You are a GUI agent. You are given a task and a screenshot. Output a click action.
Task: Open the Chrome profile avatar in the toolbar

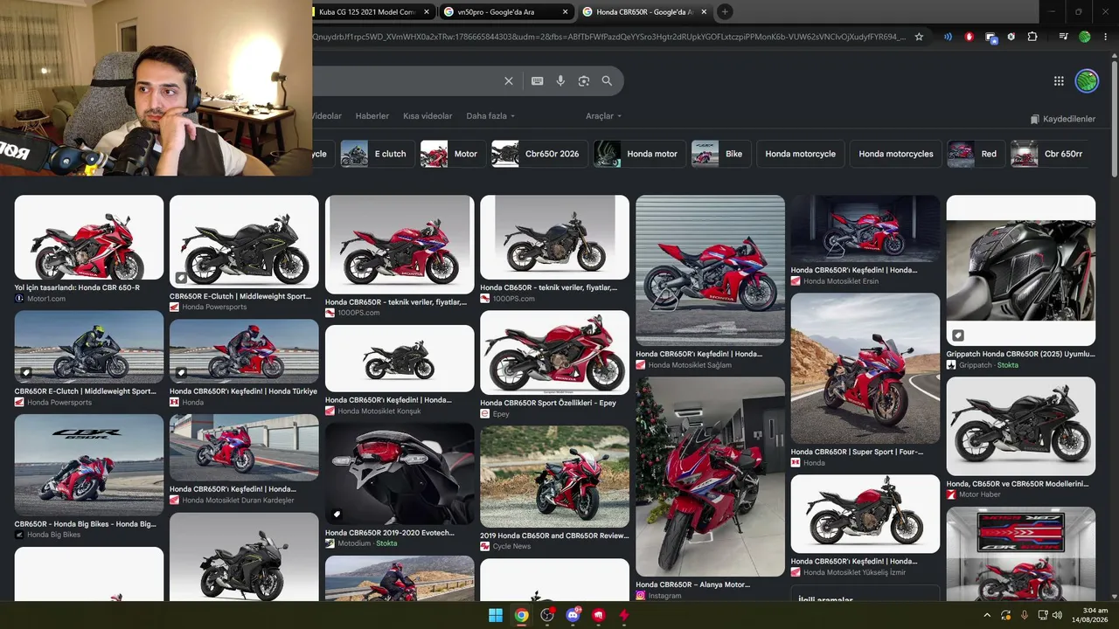point(1085,37)
